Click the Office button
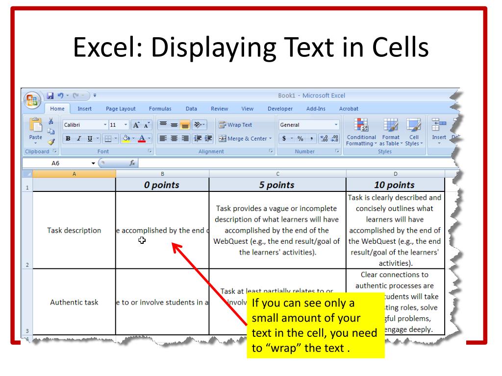 [x=33, y=99]
